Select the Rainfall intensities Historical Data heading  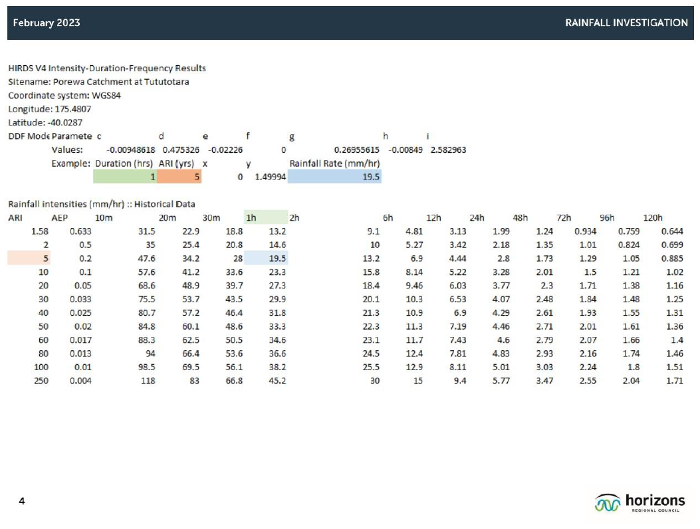coord(101,203)
